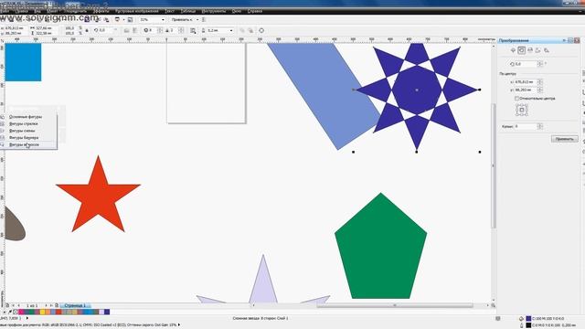This screenshot has height=329, width=585.
Task: Open the Правка menu
Action: pyautogui.click(x=21, y=11)
